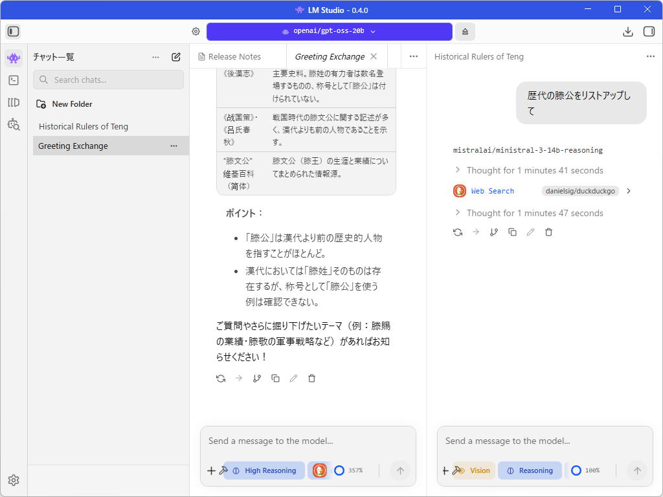Image resolution: width=663 pixels, height=497 pixels.
Task: Toggle the Reasoning badge in right composer
Action: 530,470
